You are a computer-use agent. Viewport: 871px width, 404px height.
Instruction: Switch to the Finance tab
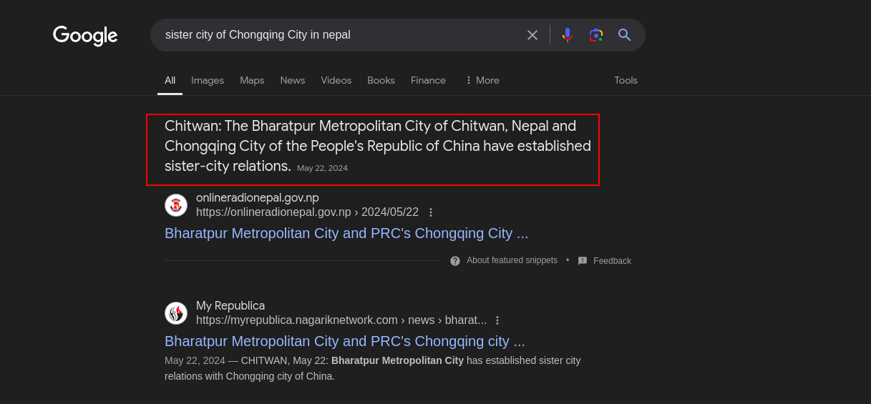click(428, 80)
